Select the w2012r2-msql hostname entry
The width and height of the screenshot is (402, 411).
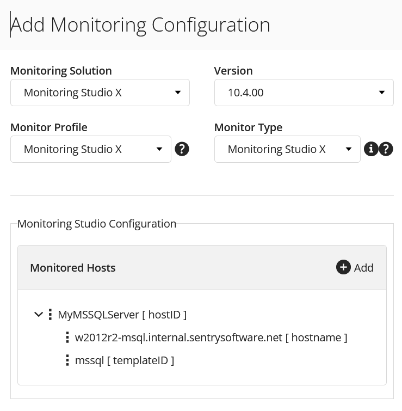coord(211,337)
